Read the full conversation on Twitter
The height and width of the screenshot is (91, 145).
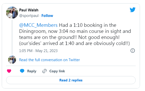click(x=50, y=60)
